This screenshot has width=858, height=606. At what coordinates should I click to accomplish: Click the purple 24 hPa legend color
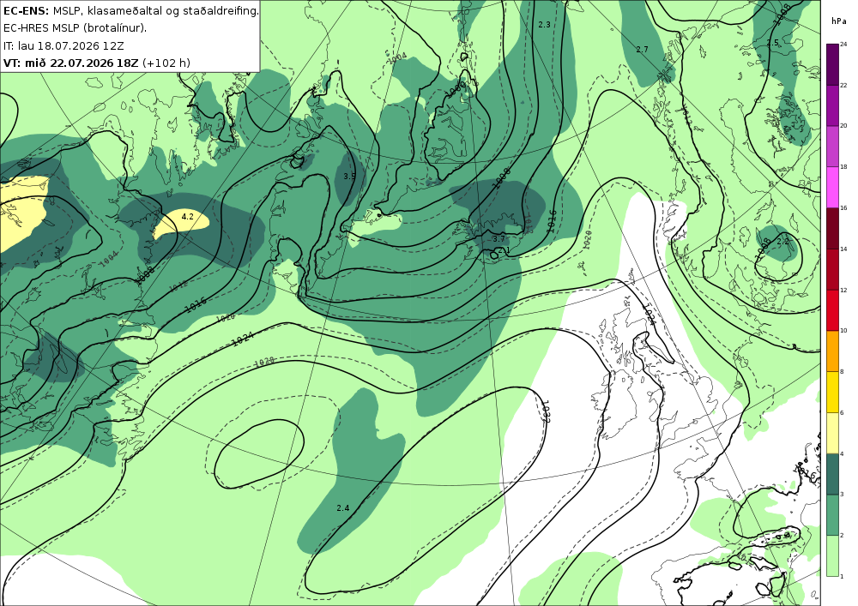tap(831, 64)
